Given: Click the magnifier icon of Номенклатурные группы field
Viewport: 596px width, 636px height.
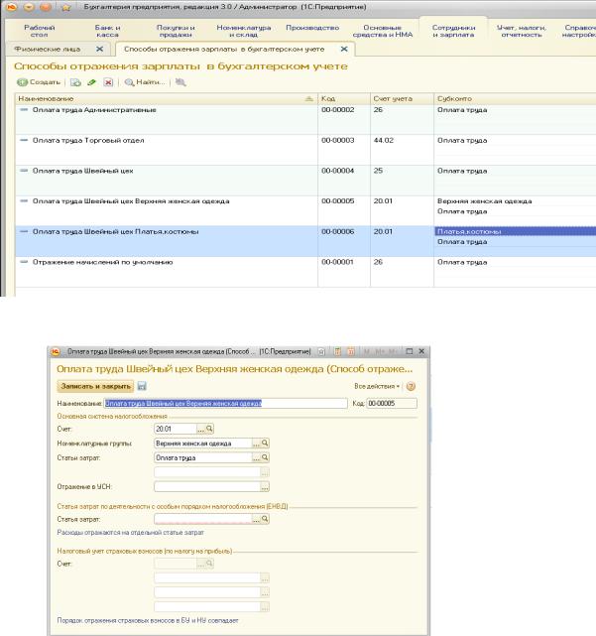Looking at the screenshot, I should [x=265, y=444].
